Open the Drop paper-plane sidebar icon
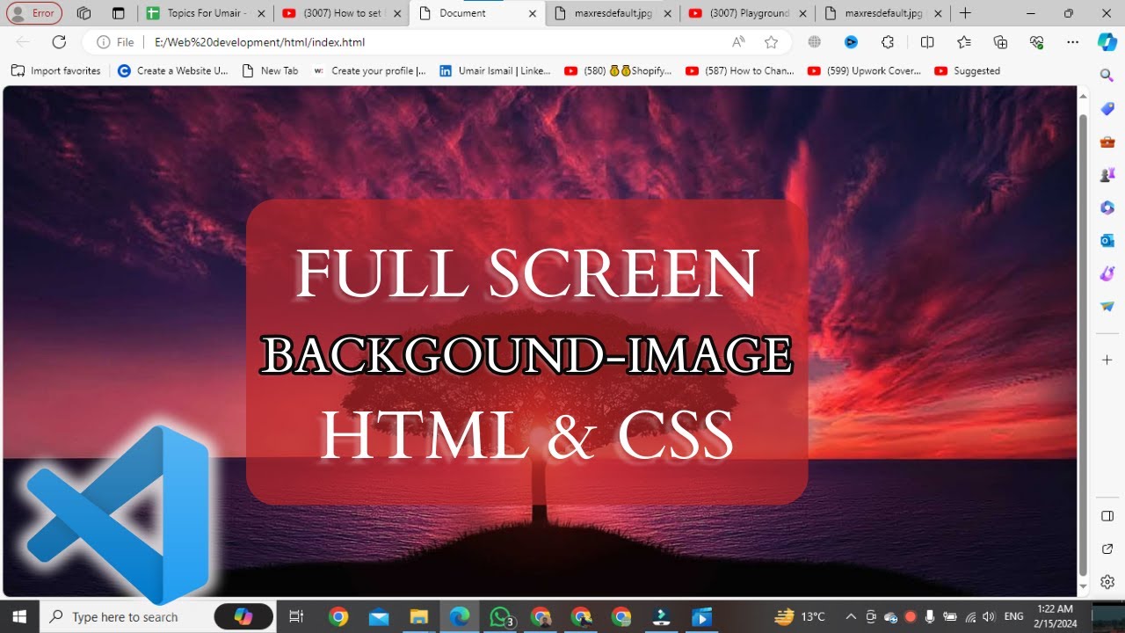This screenshot has height=633, width=1125. tap(1107, 307)
